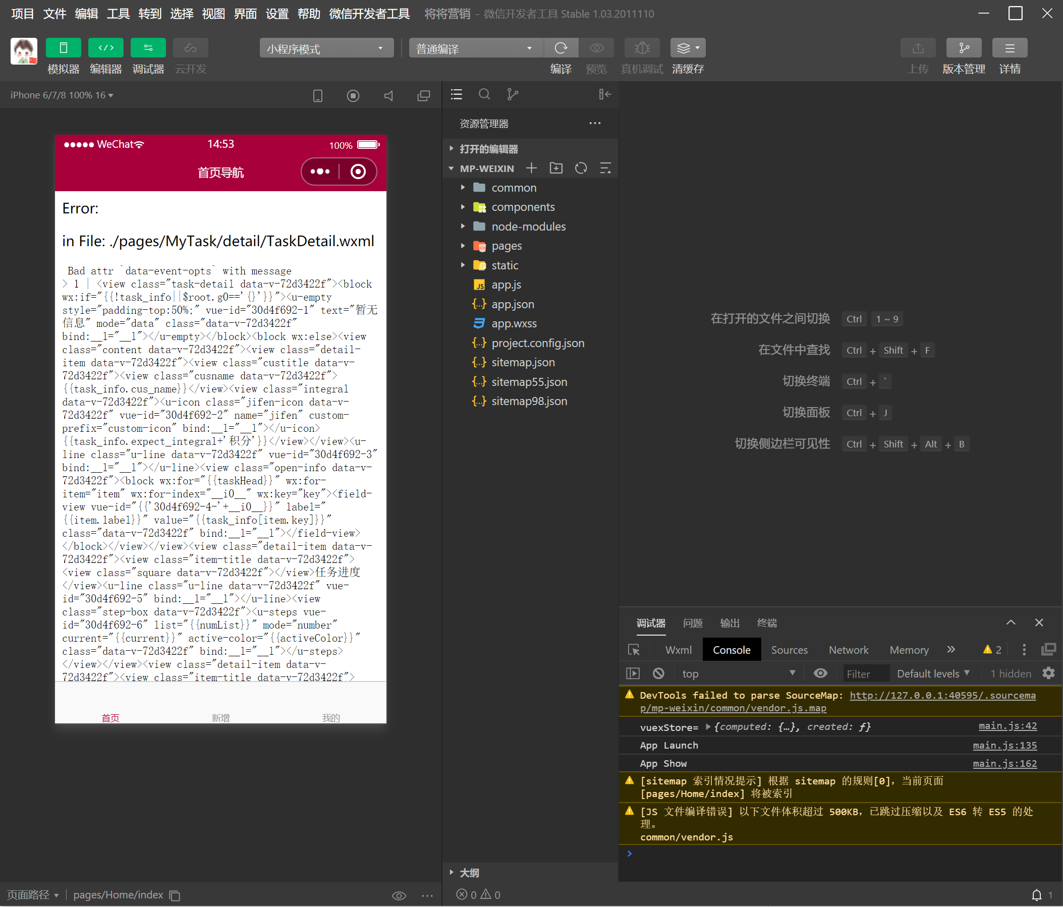Open the search icon in sidebar

click(484, 94)
